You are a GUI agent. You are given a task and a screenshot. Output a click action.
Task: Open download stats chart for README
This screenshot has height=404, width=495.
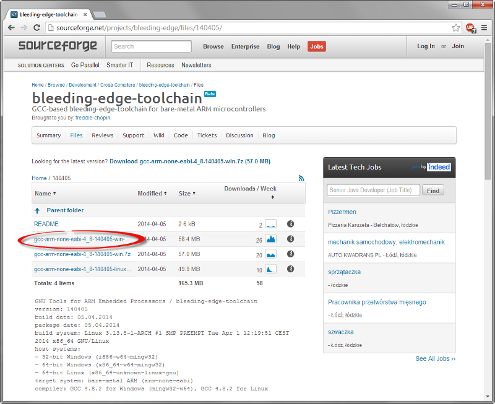pos(271,224)
